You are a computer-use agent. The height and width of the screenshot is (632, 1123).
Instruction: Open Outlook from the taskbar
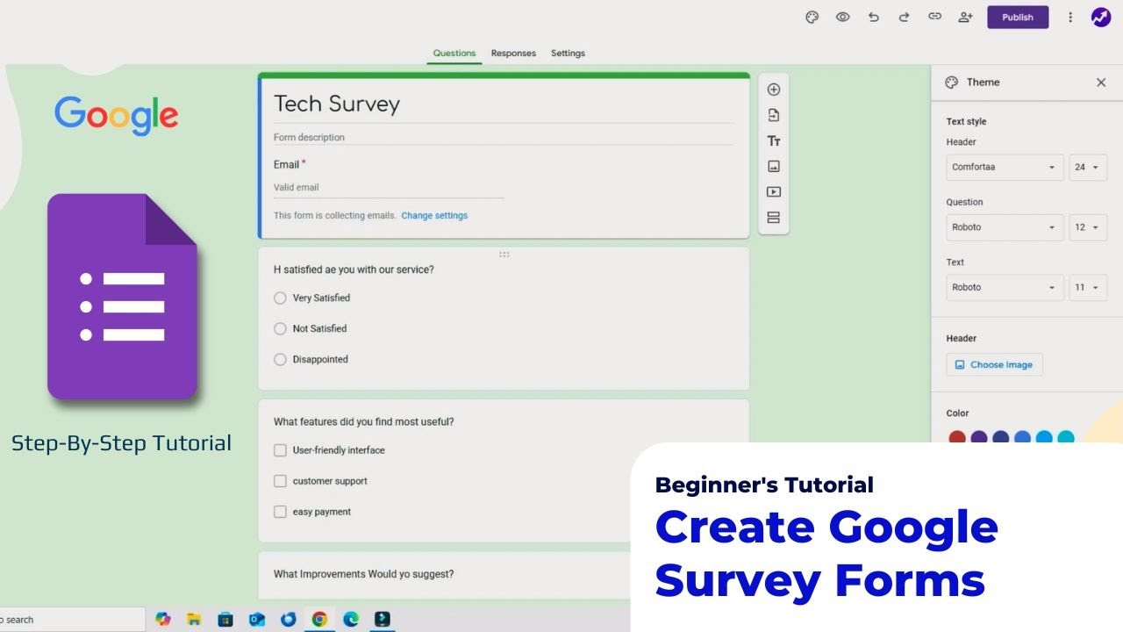257,620
